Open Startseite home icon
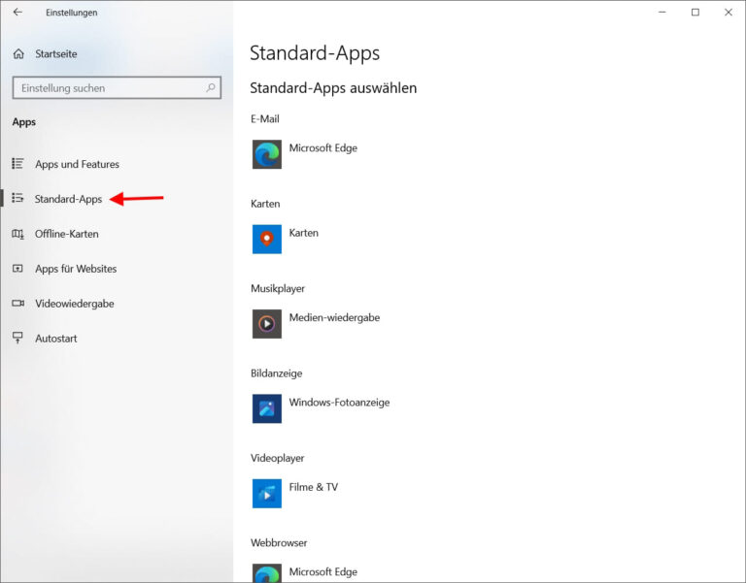This screenshot has width=746, height=583. point(18,53)
